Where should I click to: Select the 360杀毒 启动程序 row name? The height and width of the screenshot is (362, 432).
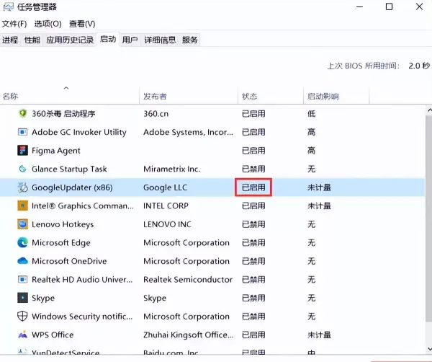pyautogui.click(x=63, y=114)
